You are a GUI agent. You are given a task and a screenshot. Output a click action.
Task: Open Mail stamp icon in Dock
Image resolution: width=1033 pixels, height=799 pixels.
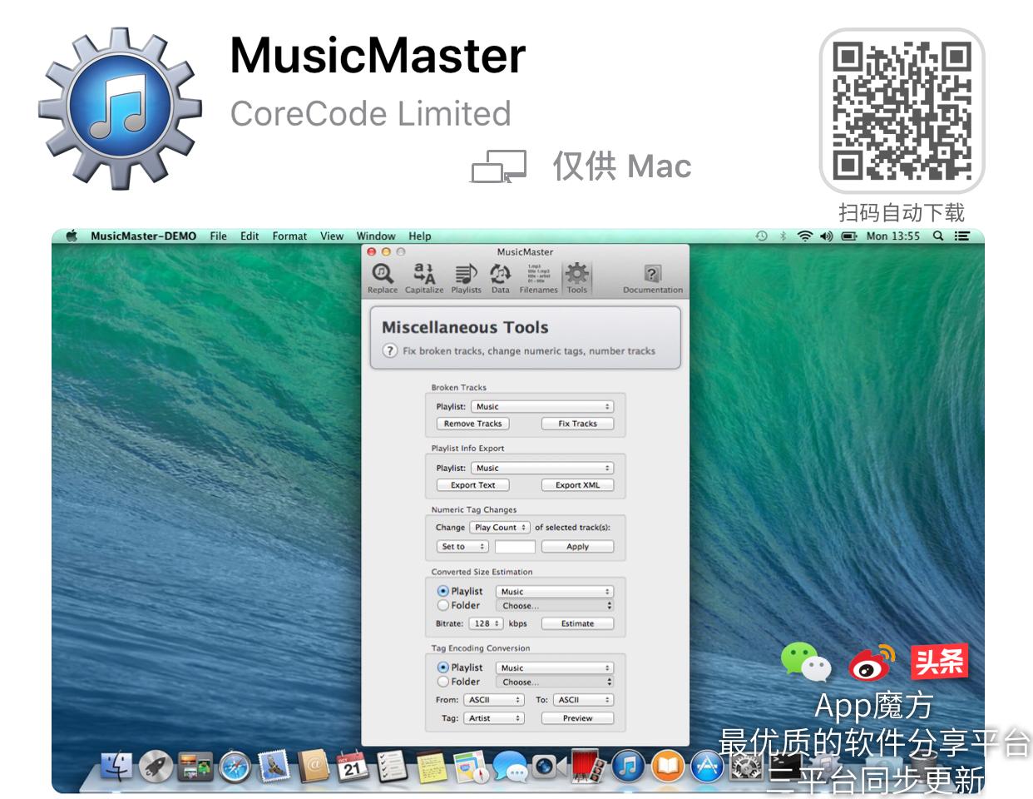tap(274, 766)
